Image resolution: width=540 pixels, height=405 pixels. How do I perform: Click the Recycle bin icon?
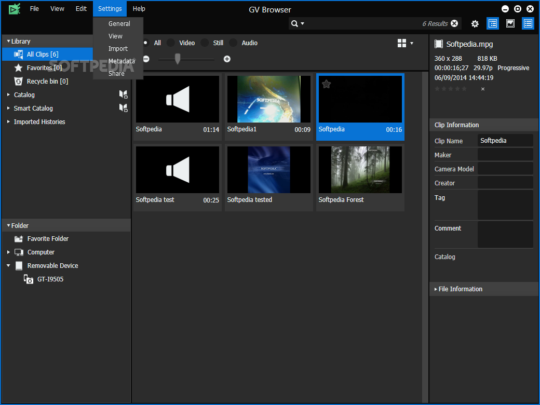(18, 82)
